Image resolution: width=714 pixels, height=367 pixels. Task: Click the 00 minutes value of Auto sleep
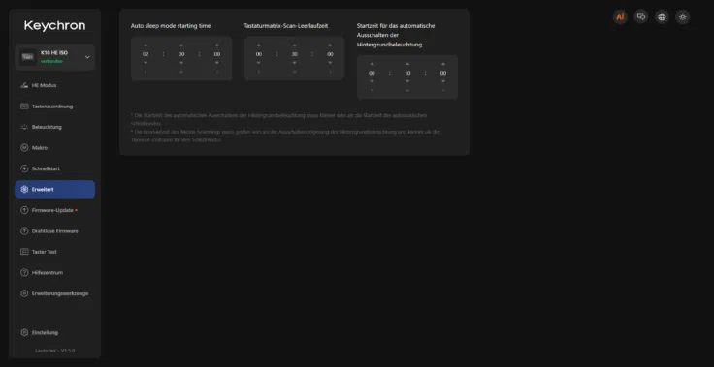click(181, 54)
